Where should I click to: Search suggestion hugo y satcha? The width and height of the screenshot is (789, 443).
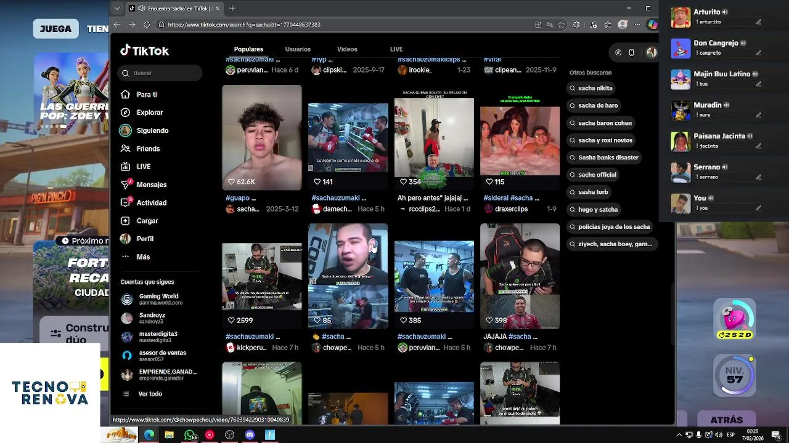(x=594, y=209)
